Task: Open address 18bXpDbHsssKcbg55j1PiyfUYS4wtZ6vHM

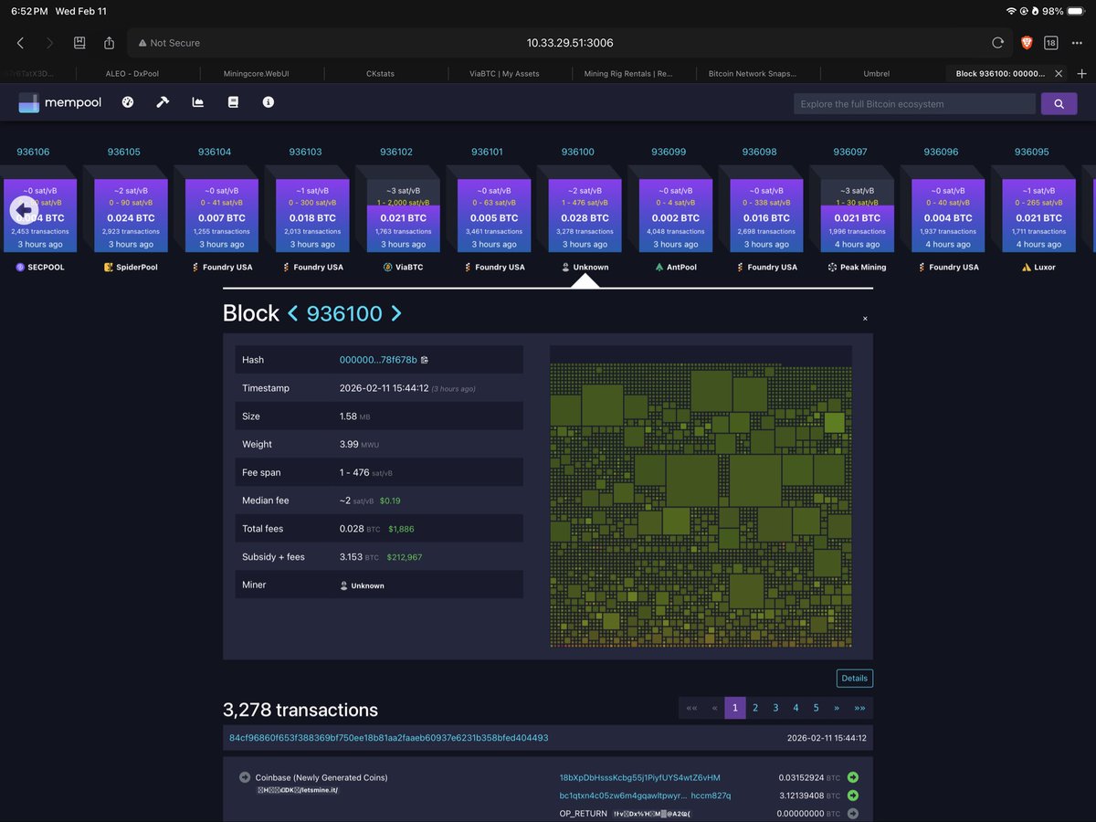Action: tap(640, 777)
